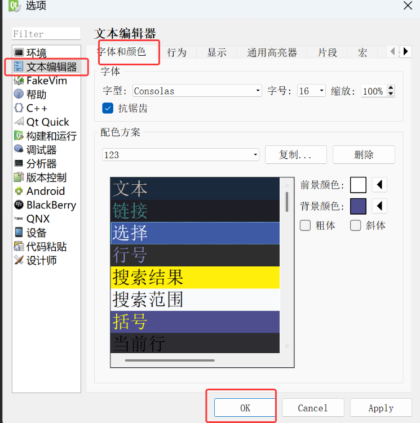Click the 复制... copy scheme button

coord(296,154)
